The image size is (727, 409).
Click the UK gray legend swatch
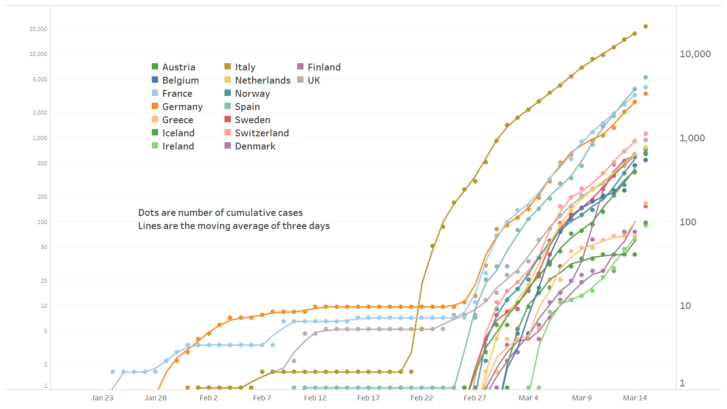coord(300,80)
